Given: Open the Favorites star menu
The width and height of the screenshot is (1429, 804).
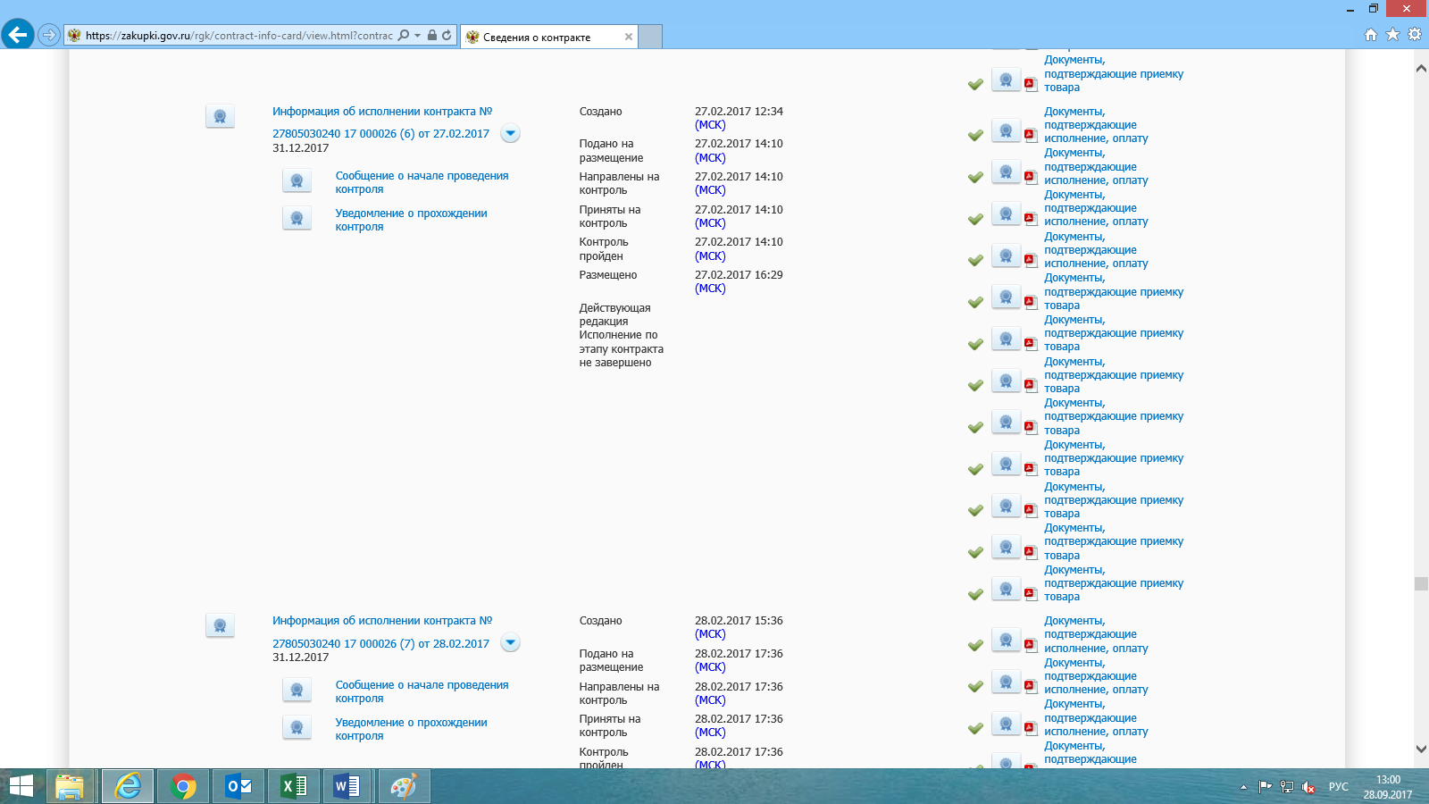Looking at the screenshot, I should [x=1392, y=35].
